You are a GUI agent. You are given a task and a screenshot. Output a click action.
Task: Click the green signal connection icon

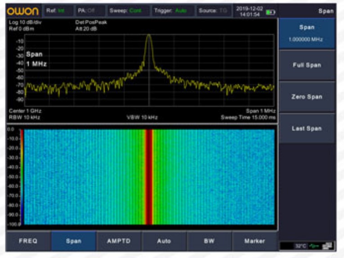315,246
